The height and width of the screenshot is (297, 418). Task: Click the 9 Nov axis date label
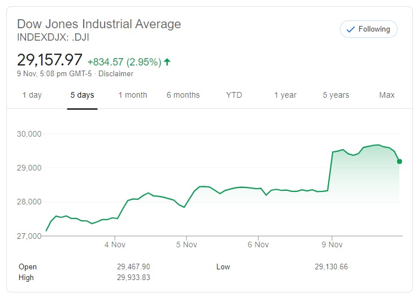(332, 244)
